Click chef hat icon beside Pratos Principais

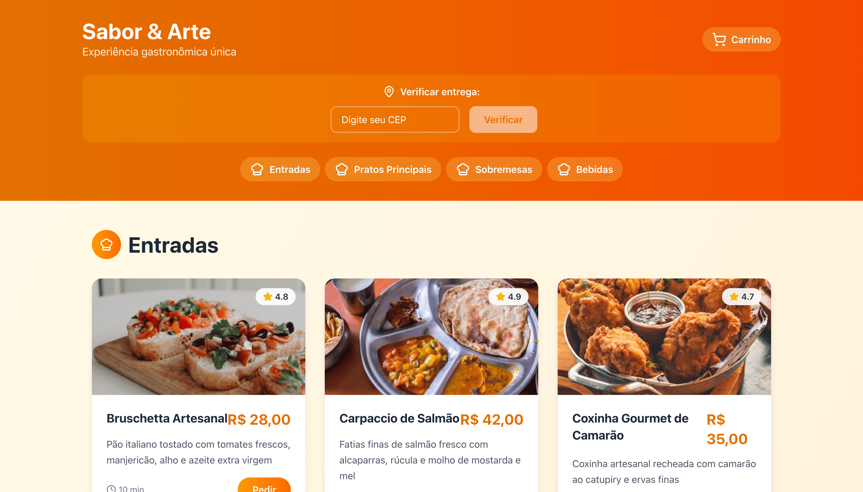coord(341,169)
